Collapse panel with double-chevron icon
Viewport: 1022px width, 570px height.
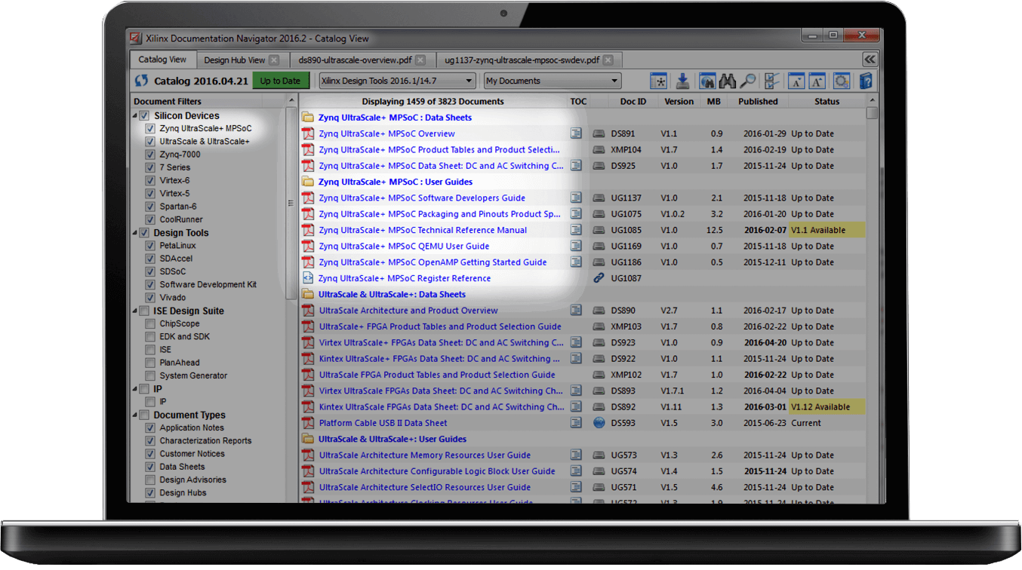pyautogui.click(x=870, y=60)
